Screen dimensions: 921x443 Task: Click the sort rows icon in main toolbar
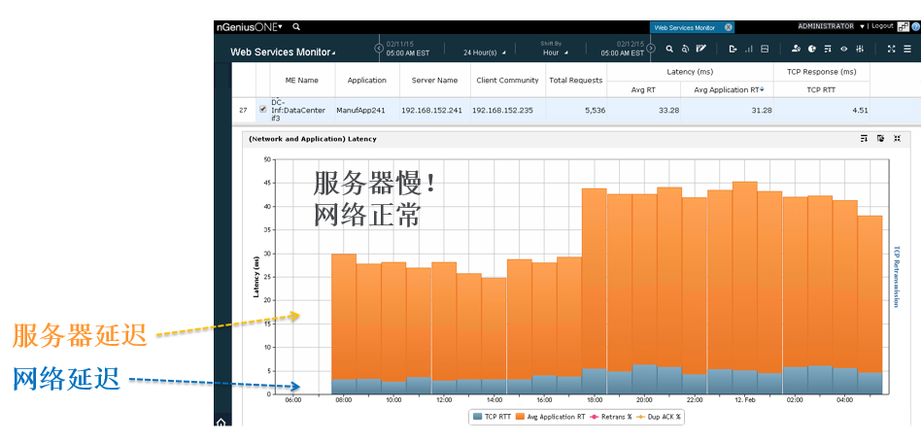click(828, 50)
